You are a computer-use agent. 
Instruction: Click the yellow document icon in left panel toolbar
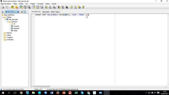(x=25, y=12)
